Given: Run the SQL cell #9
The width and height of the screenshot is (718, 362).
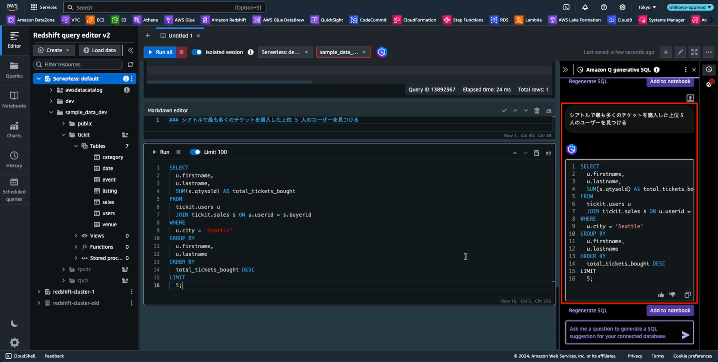Looking at the screenshot, I should click(161, 152).
